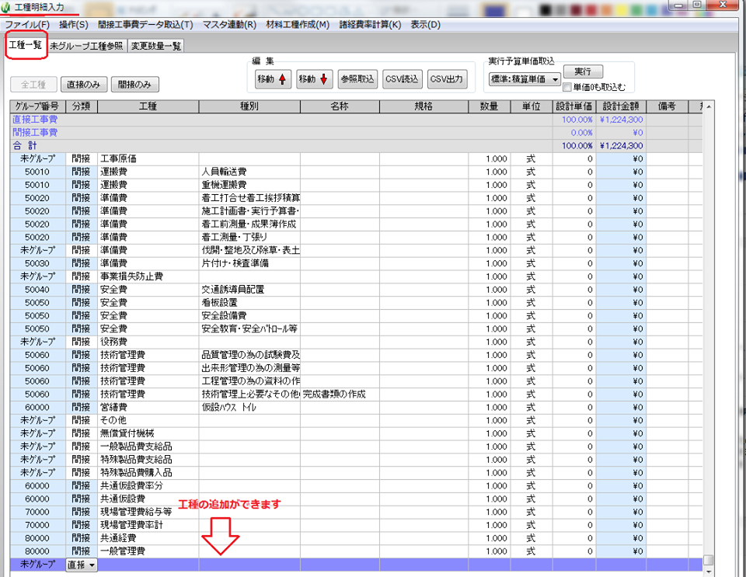746x577 pixels.
Task: Click scrollbar down arrow of table
Action: [x=709, y=572]
